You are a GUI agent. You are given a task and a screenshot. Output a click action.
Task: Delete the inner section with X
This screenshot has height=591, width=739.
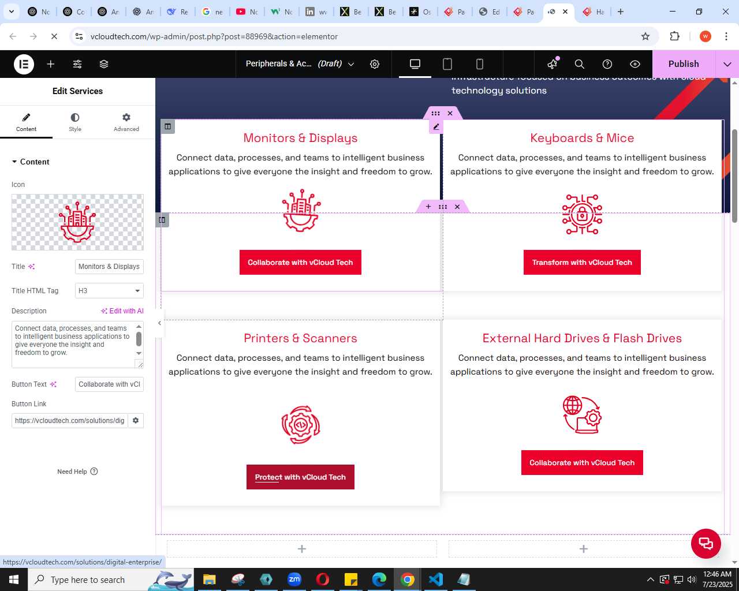click(x=457, y=207)
